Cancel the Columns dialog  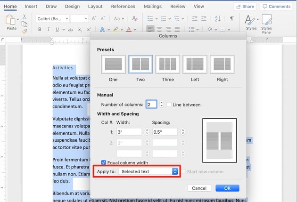pyautogui.click(x=199, y=188)
